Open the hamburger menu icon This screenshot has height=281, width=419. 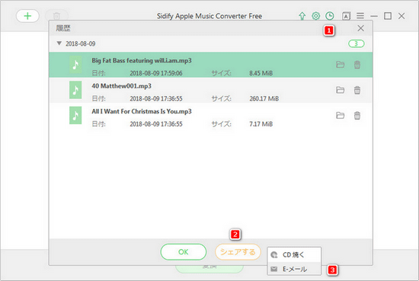360,16
